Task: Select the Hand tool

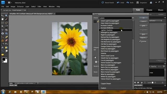Action: coord(2,19)
